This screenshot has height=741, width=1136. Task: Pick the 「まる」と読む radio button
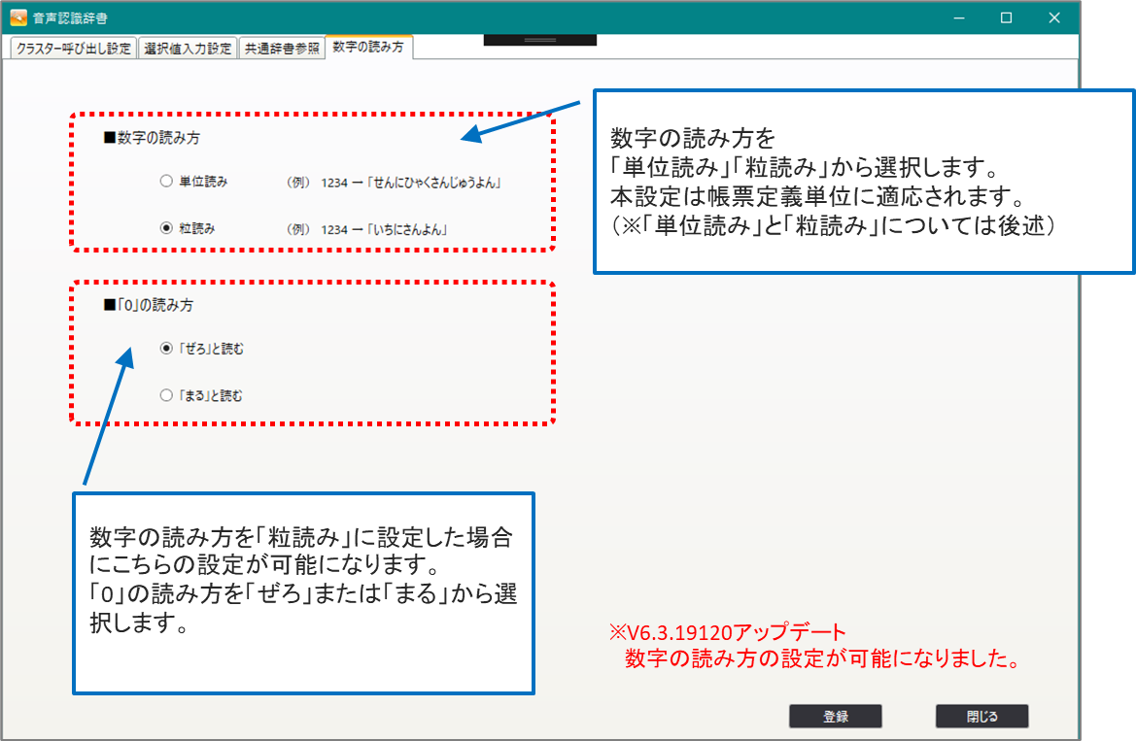(x=166, y=395)
